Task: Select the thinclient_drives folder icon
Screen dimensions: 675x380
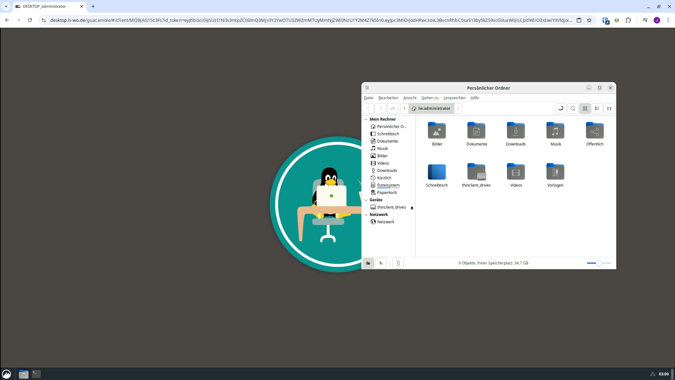Action: [x=476, y=172]
